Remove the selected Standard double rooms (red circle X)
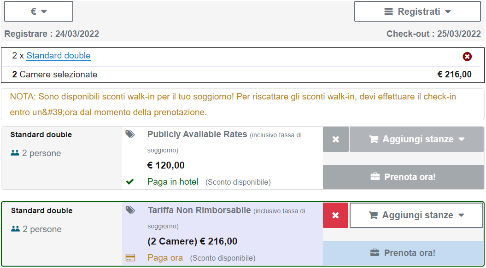Viewport: 486px width, 268px height. (x=467, y=57)
